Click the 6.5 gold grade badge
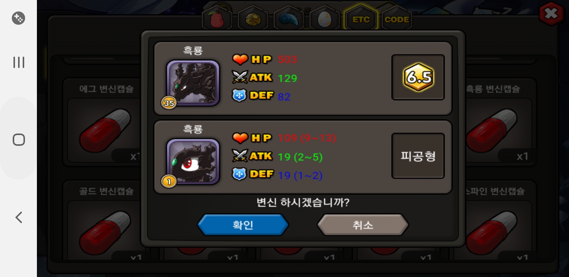 point(418,77)
